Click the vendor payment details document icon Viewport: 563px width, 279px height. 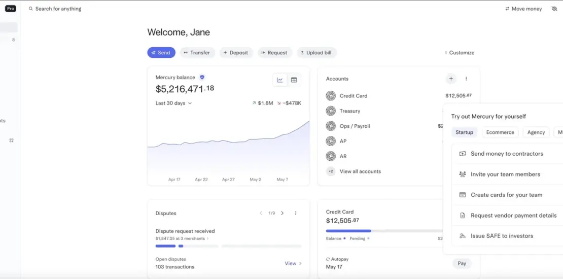click(463, 216)
